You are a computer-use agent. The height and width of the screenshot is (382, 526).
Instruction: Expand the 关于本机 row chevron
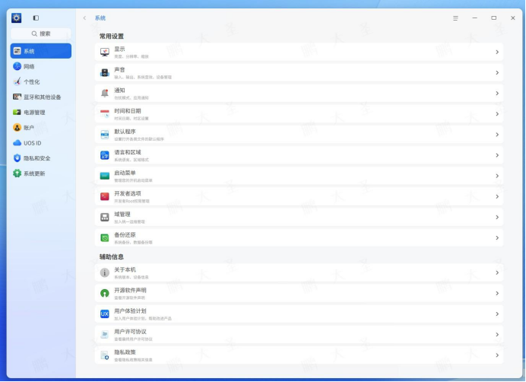pyautogui.click(x=497, y=273)
